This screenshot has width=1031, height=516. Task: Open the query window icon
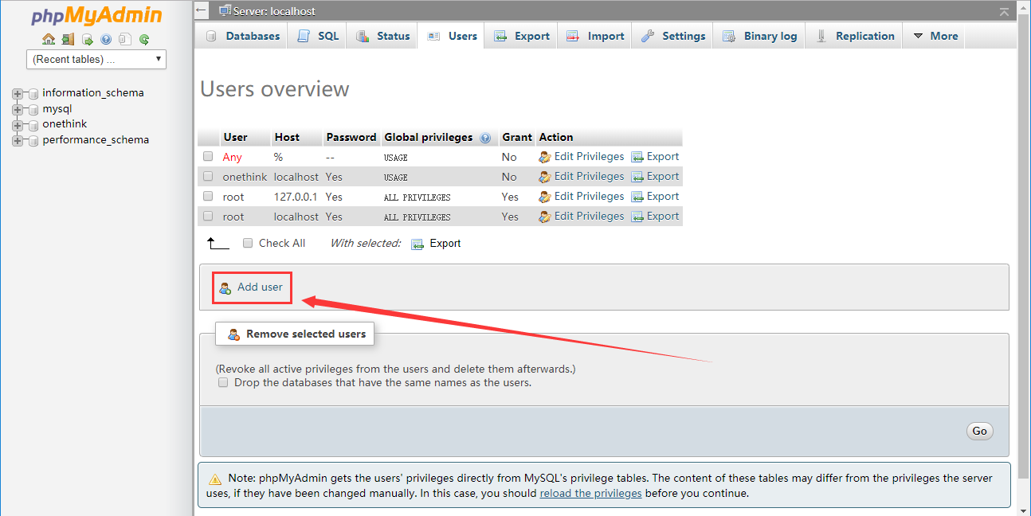[x=87, y=39]
